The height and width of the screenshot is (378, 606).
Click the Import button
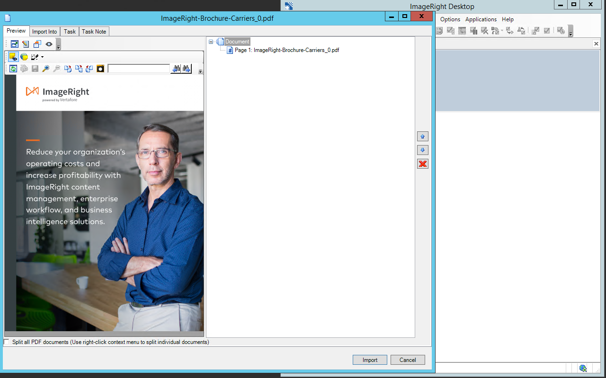[x=369, y=360]
